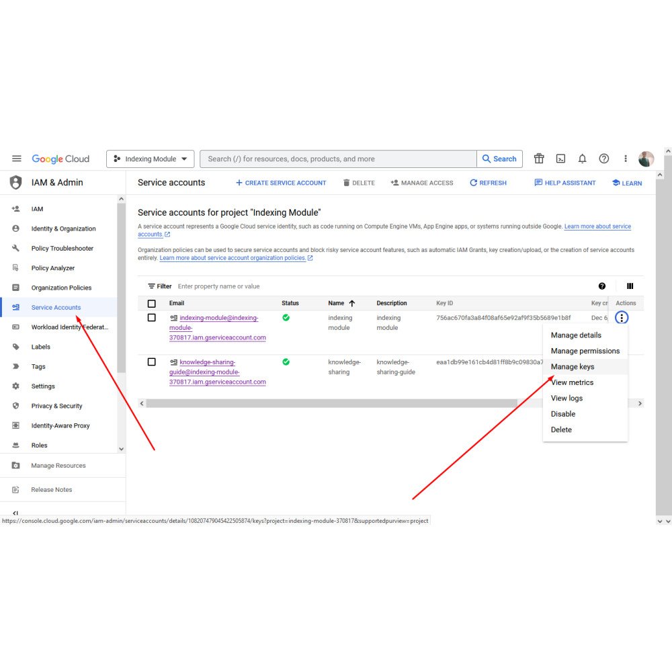Collapse the sidebar with the arrow icon
Image resolution: width=672 pixels, height=672 pixels.
pos(15,513)
